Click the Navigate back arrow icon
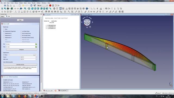The image size is (174, 98). 15,8
